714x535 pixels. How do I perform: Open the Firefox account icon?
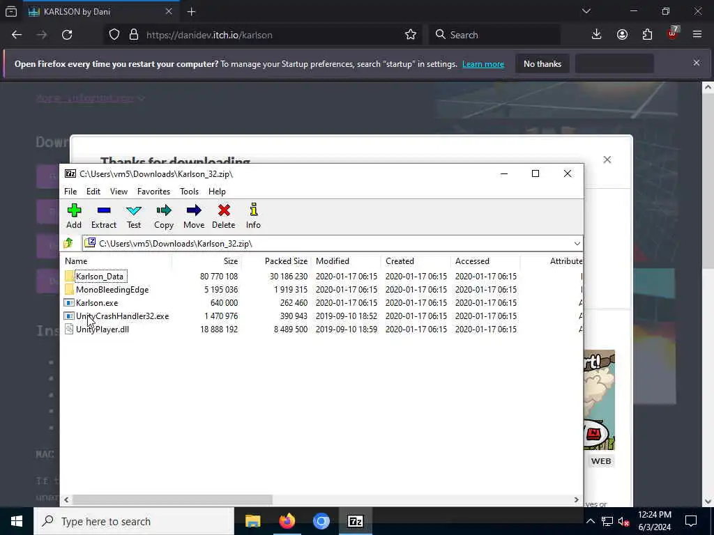point(622,35)
